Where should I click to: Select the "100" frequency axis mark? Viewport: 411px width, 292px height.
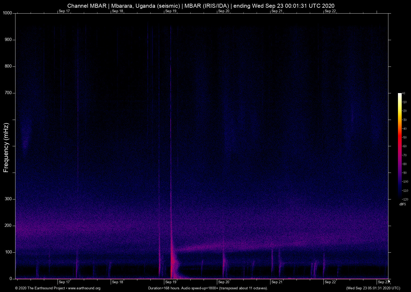point(9,252)
